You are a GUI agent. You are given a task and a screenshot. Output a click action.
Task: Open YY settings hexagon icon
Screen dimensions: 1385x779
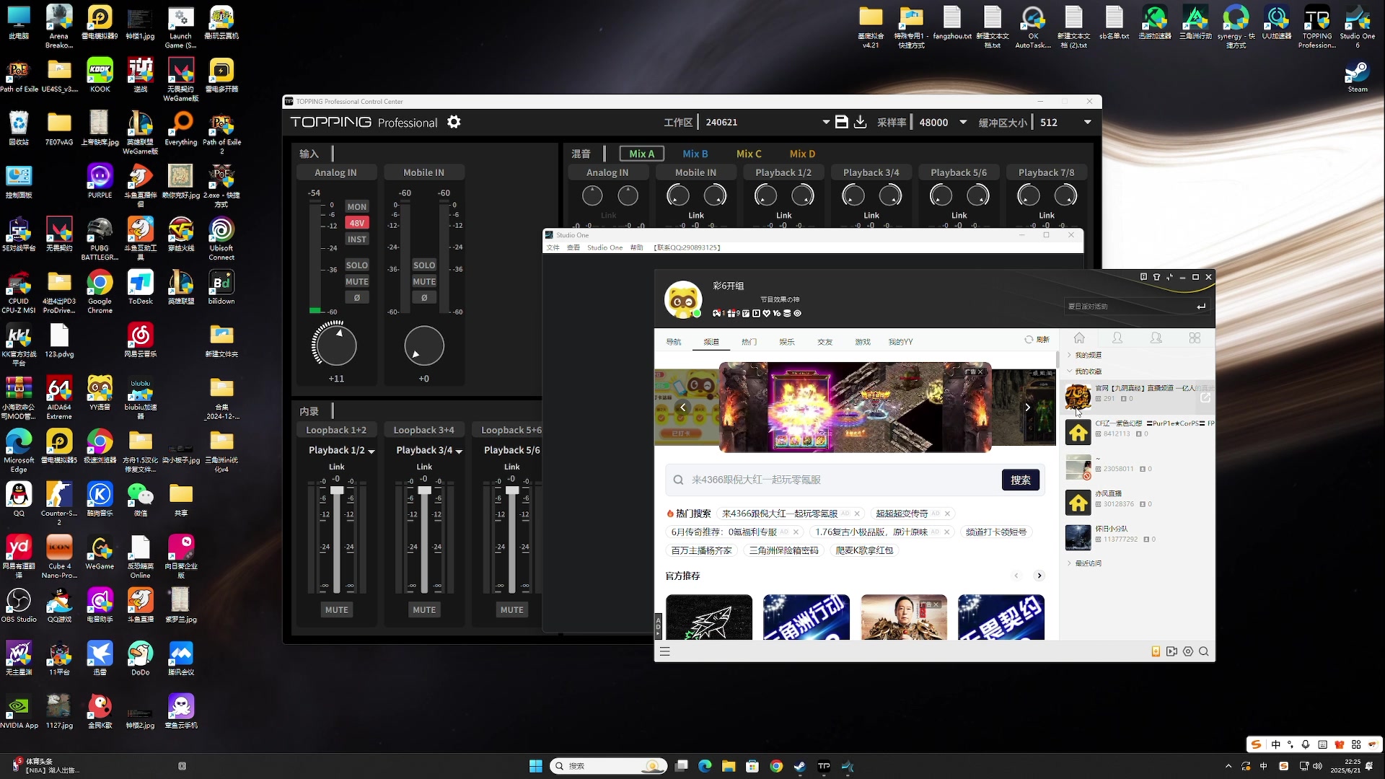pyautogui.click(x=1188, y=651)
